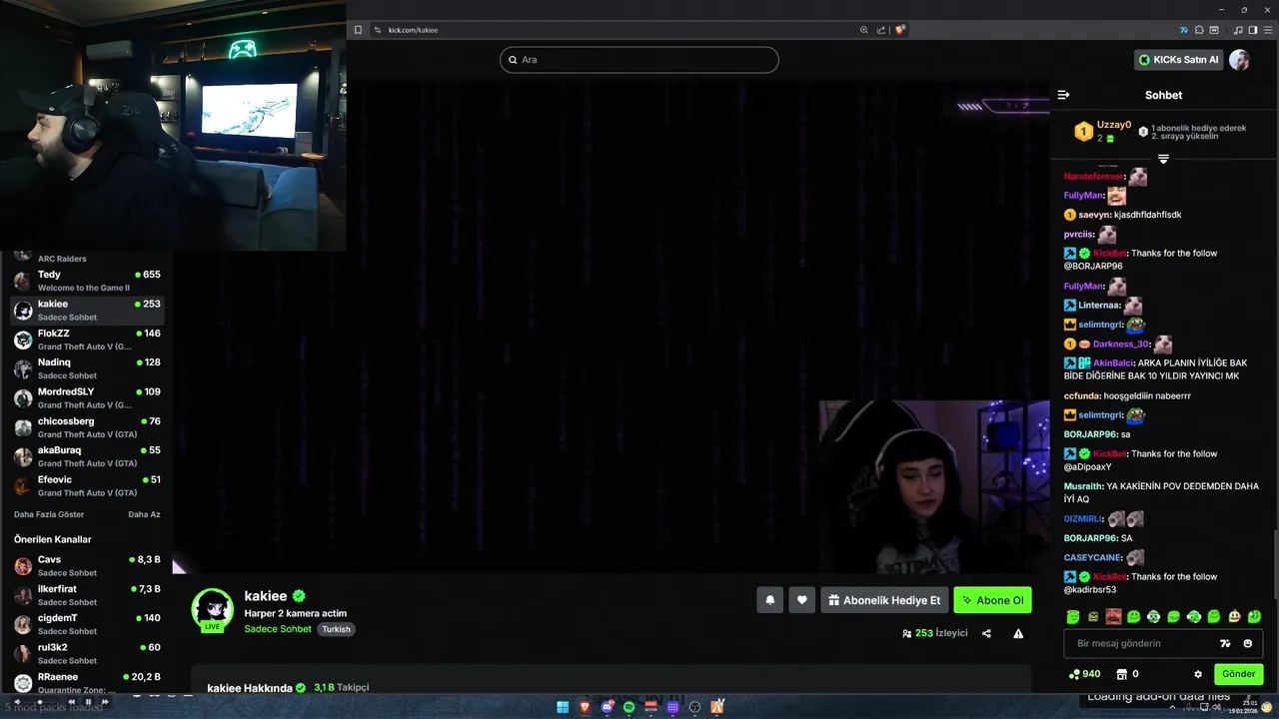This screenshot has width=1279, height=719.
Task: Click the 940 channel points balance
Action: [x=1084, y=674]
